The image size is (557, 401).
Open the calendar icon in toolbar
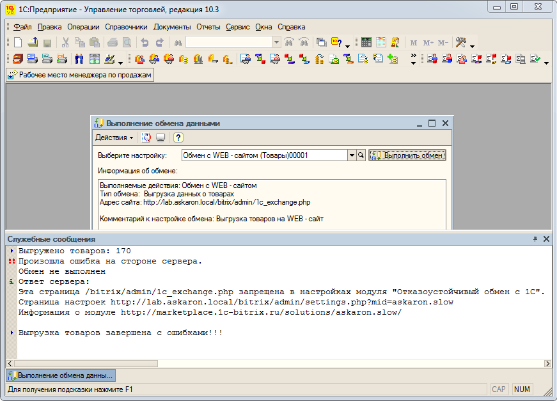[381, 43]
